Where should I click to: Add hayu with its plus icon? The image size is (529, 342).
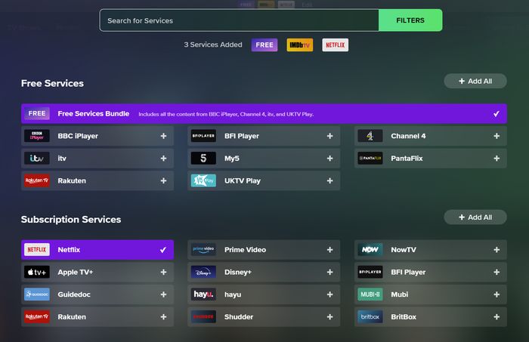[329, 294]
